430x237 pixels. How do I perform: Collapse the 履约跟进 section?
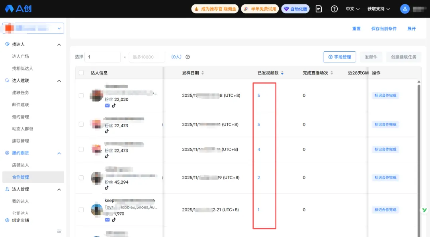point(59,153)
